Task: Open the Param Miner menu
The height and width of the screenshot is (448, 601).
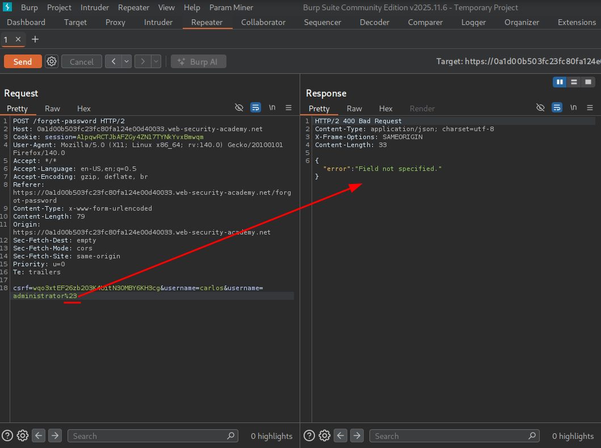Action: (231, 7)
